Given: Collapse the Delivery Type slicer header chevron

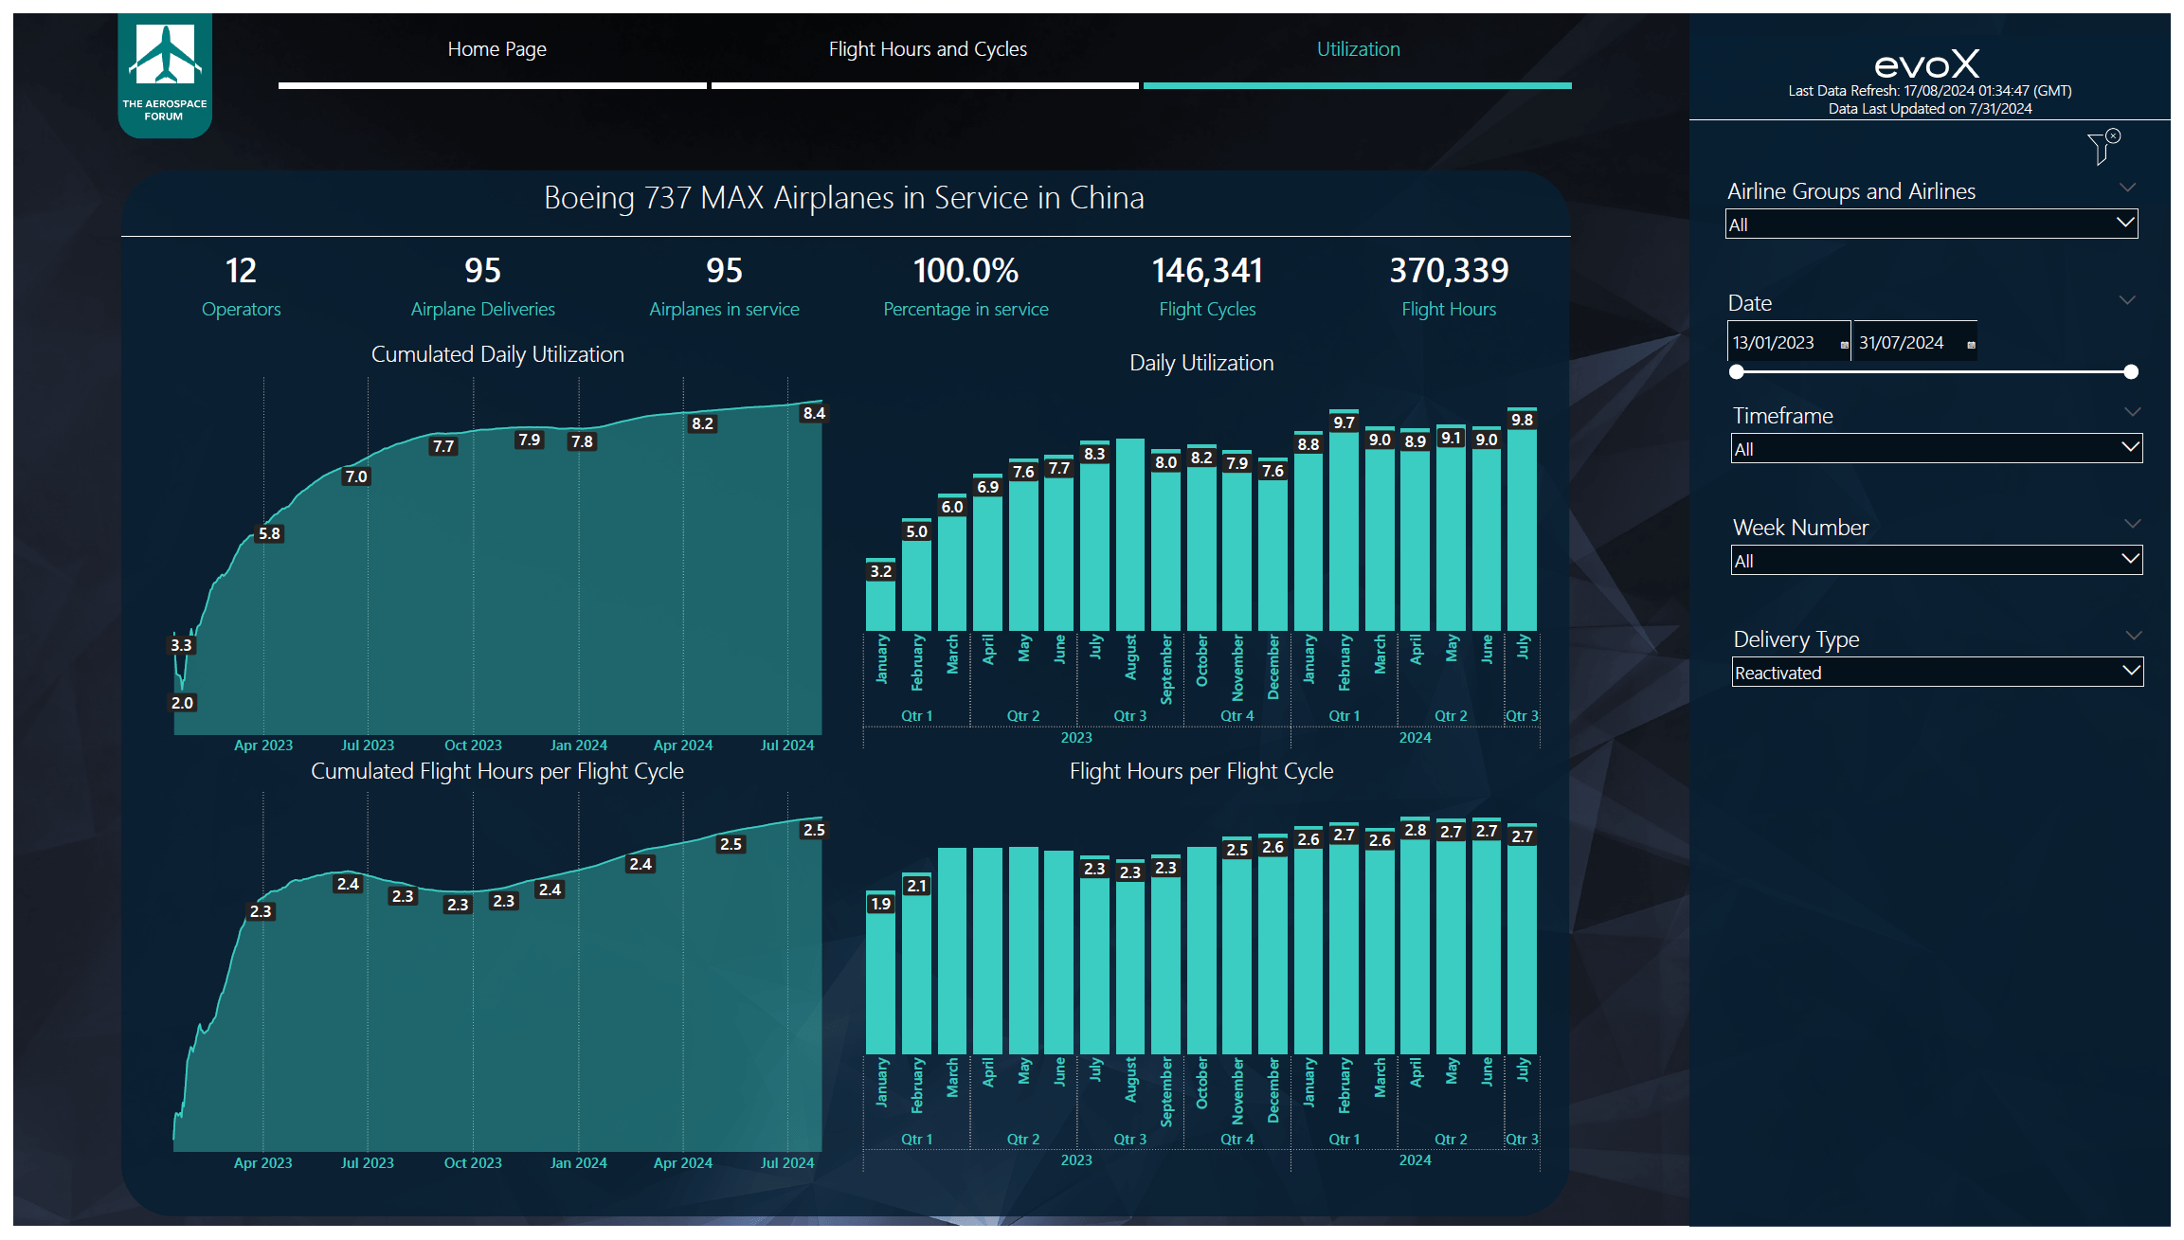Looking at the screenshot, I should point(2133,636).
